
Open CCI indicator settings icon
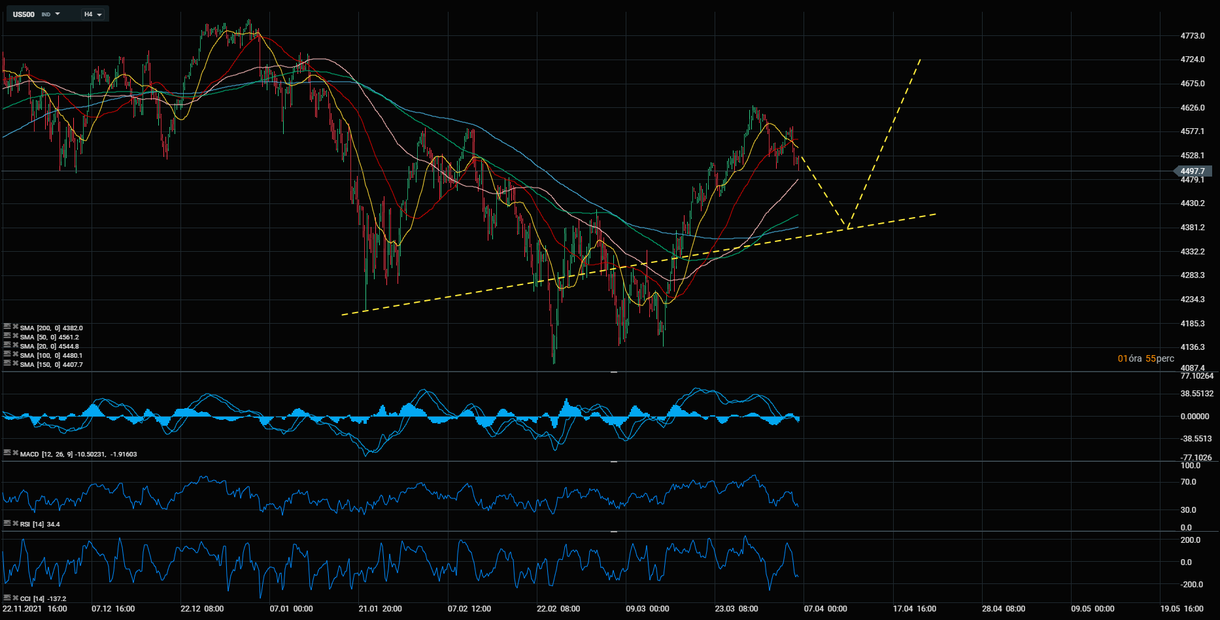click(x=7, y=596)
